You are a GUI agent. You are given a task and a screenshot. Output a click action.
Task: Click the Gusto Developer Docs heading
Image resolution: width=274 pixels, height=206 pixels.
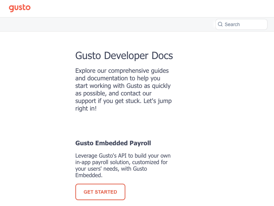[x=124, y=56]
